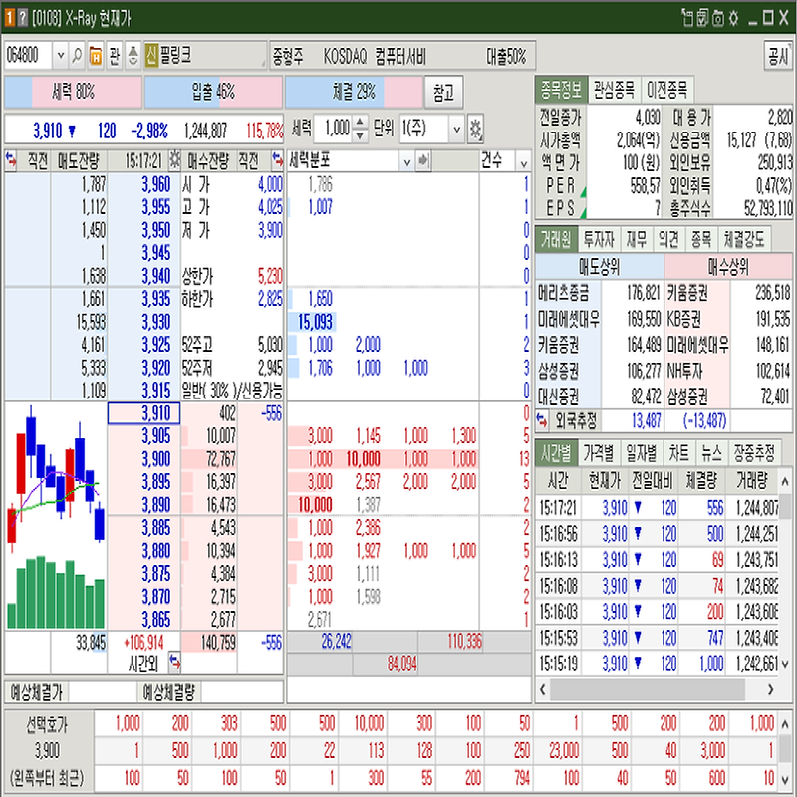The height and width of the screenshot is (797, 797).
Task: Click the stock code input field 064800
Action: click(x=28, y=56)
